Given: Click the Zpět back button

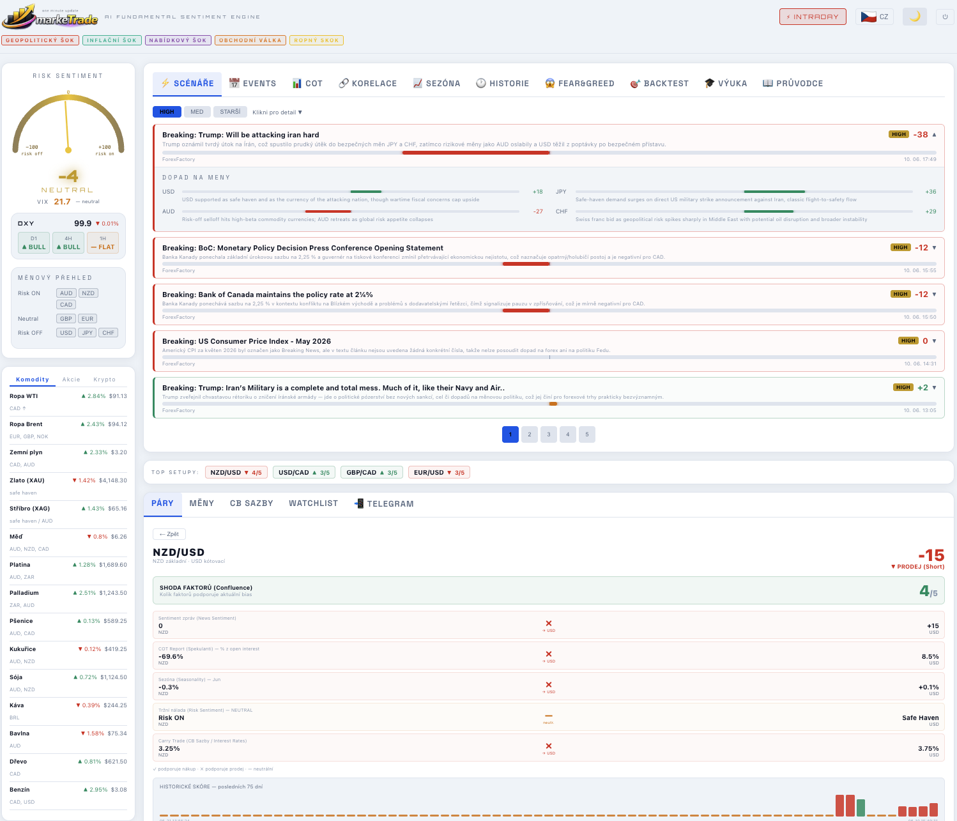Looking at the screenshot, I should 169,534.
